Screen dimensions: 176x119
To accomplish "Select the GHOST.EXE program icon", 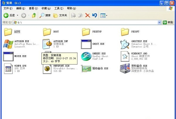I will [86, 44].
